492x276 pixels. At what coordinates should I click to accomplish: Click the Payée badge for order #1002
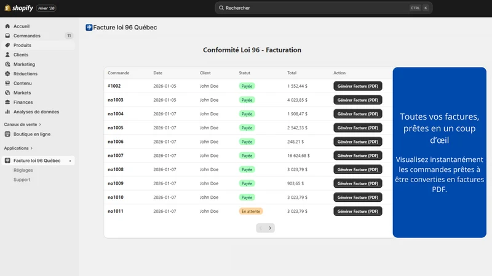point(247,86)
